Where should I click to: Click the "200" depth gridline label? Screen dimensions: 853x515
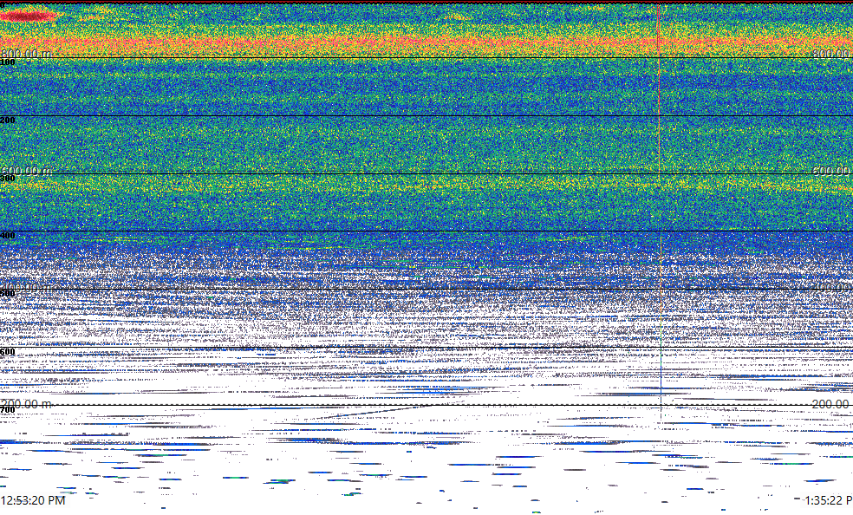[8, 121]
